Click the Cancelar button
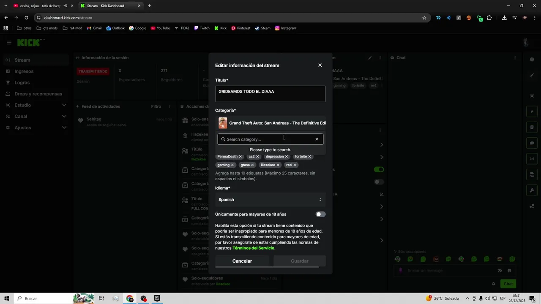The height and width of the screenshot is (304, 541). coord(242,261)
